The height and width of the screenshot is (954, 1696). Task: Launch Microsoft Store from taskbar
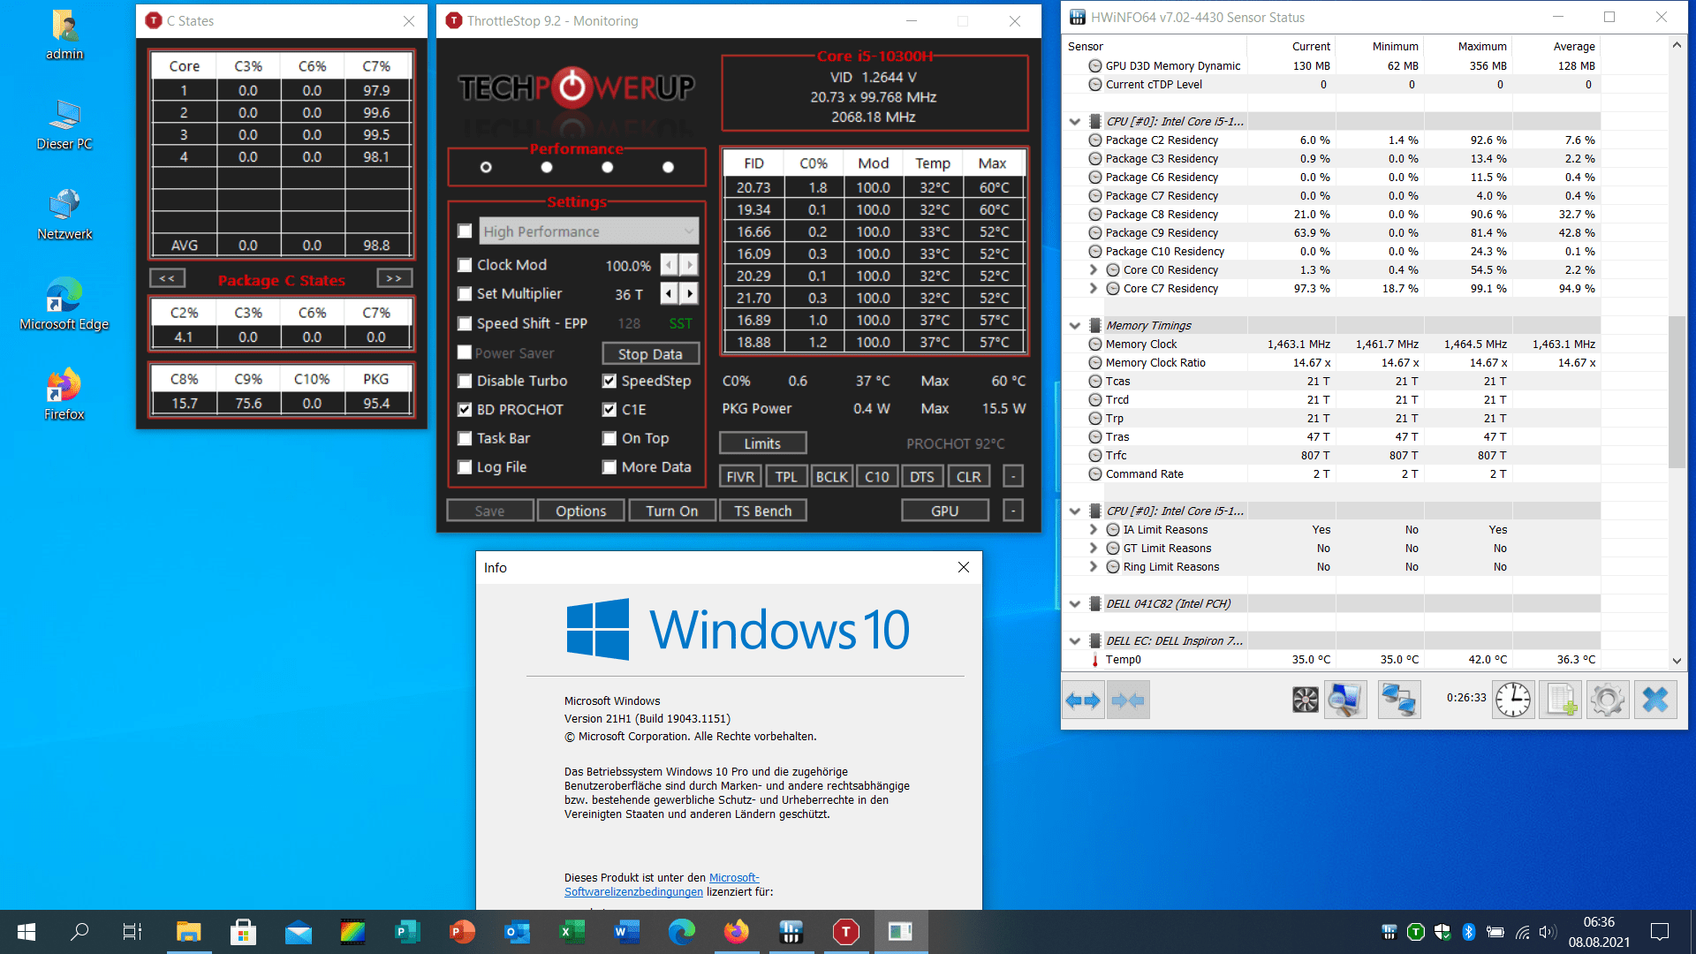point(243,932)
